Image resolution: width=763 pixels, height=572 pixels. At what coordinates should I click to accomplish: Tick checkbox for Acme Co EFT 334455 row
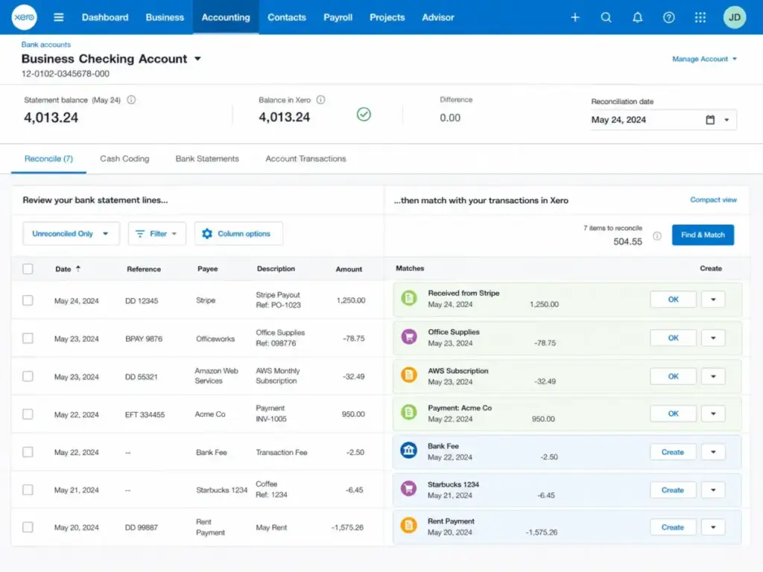[28, 414]
